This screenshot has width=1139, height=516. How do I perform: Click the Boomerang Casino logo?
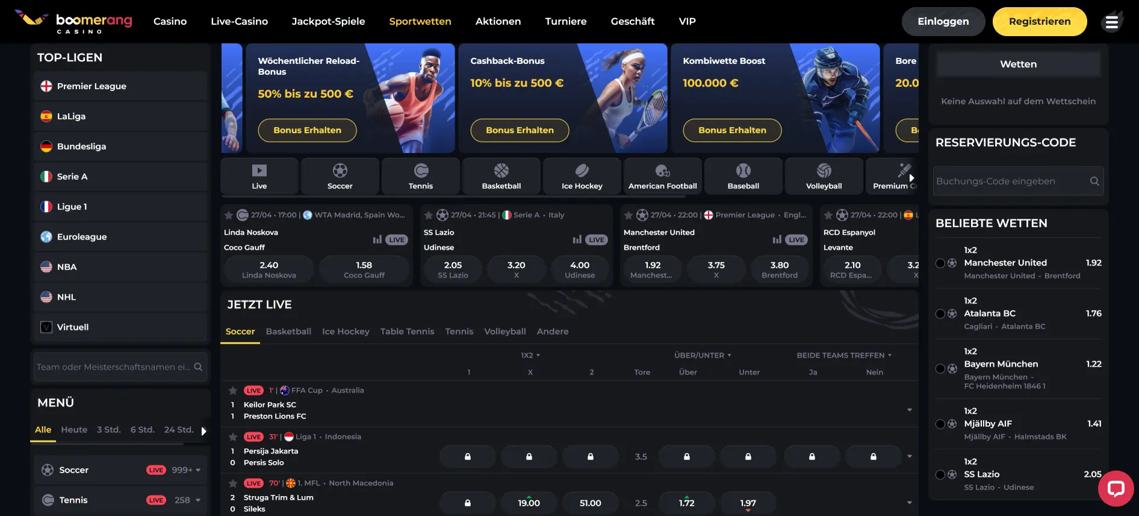coord(73,22)
